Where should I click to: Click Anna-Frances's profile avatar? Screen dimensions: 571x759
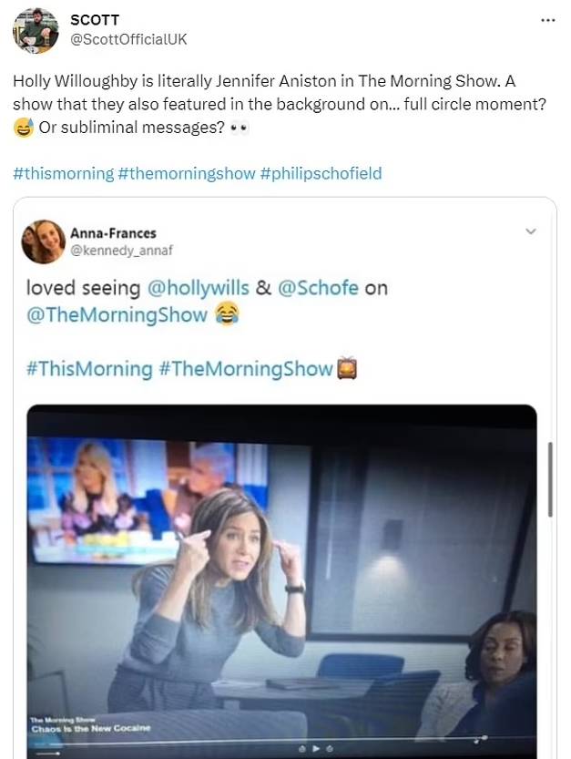[44, 241]
